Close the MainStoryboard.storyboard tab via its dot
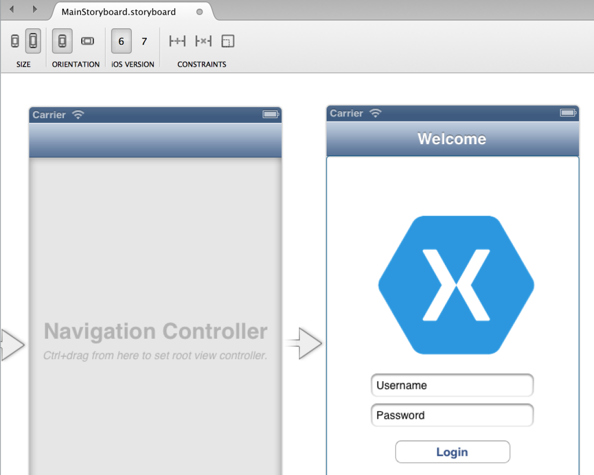 (200, 12)
